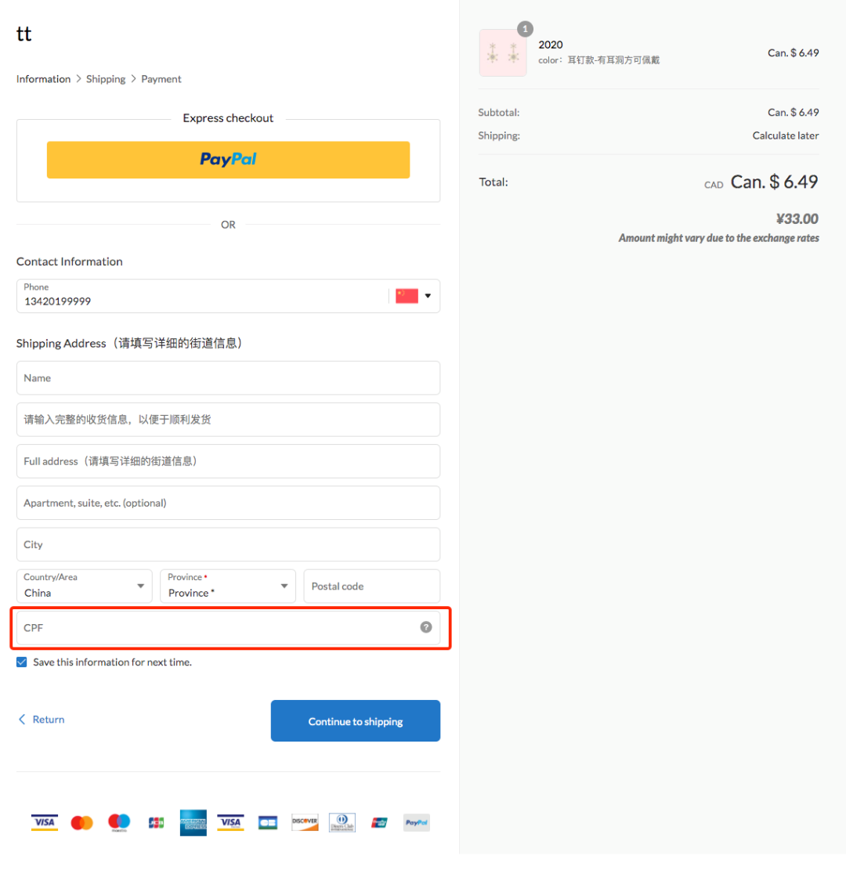Click Continue to shipping button
This screenshot has height=877, width=846.
coord(356,721)
